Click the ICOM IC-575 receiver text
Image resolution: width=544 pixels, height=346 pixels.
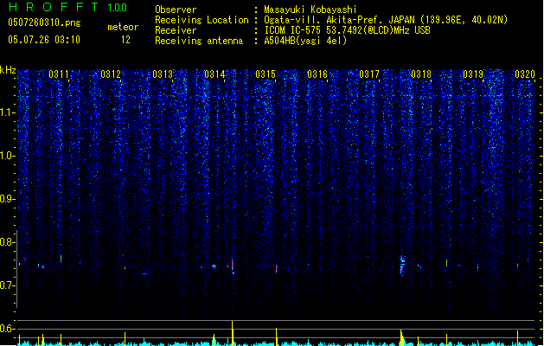(348, 30)
